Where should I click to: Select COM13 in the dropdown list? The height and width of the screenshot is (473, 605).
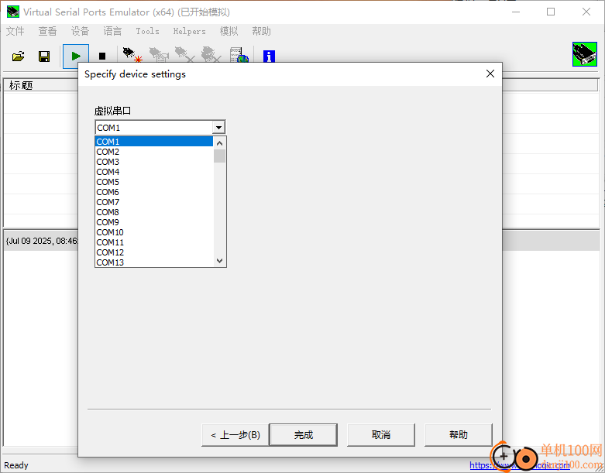pyautogui.click(x=154, y=262)
